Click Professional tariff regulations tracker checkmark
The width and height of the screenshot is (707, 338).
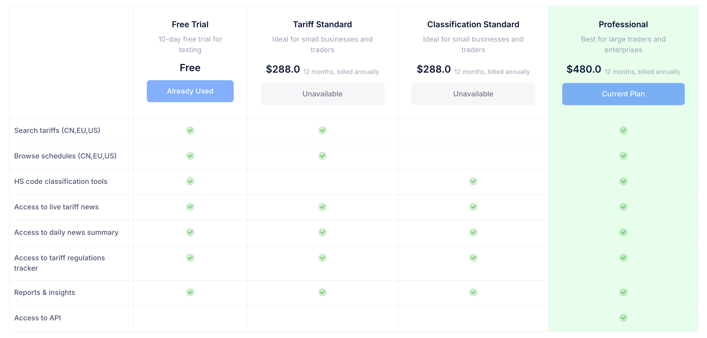click(x=623, y=258)
